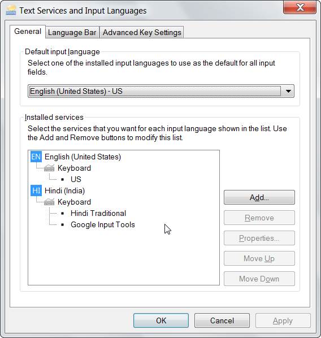Select the Google Input Tools entry
This screenshot has width=321, height=338.
[103, 224]
